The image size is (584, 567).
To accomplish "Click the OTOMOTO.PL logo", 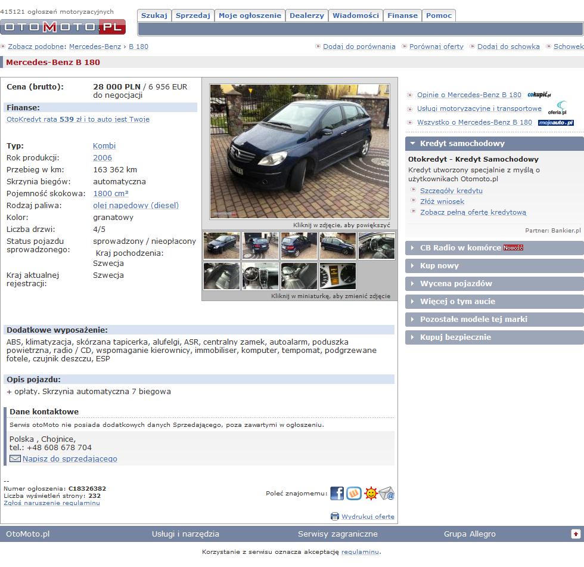I will tap(63, 26).
